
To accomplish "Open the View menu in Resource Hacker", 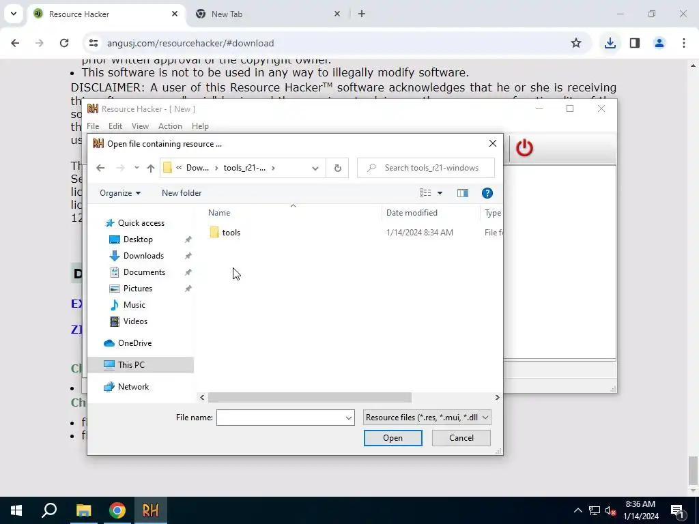I will pos(140,126).
